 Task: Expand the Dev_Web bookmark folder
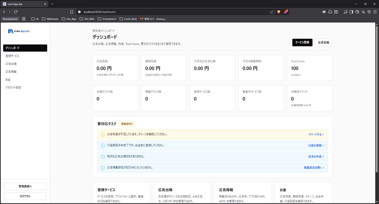pos(87,19)
